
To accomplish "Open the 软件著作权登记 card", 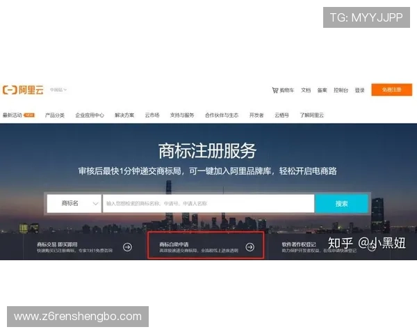I will tap(329, 247).
